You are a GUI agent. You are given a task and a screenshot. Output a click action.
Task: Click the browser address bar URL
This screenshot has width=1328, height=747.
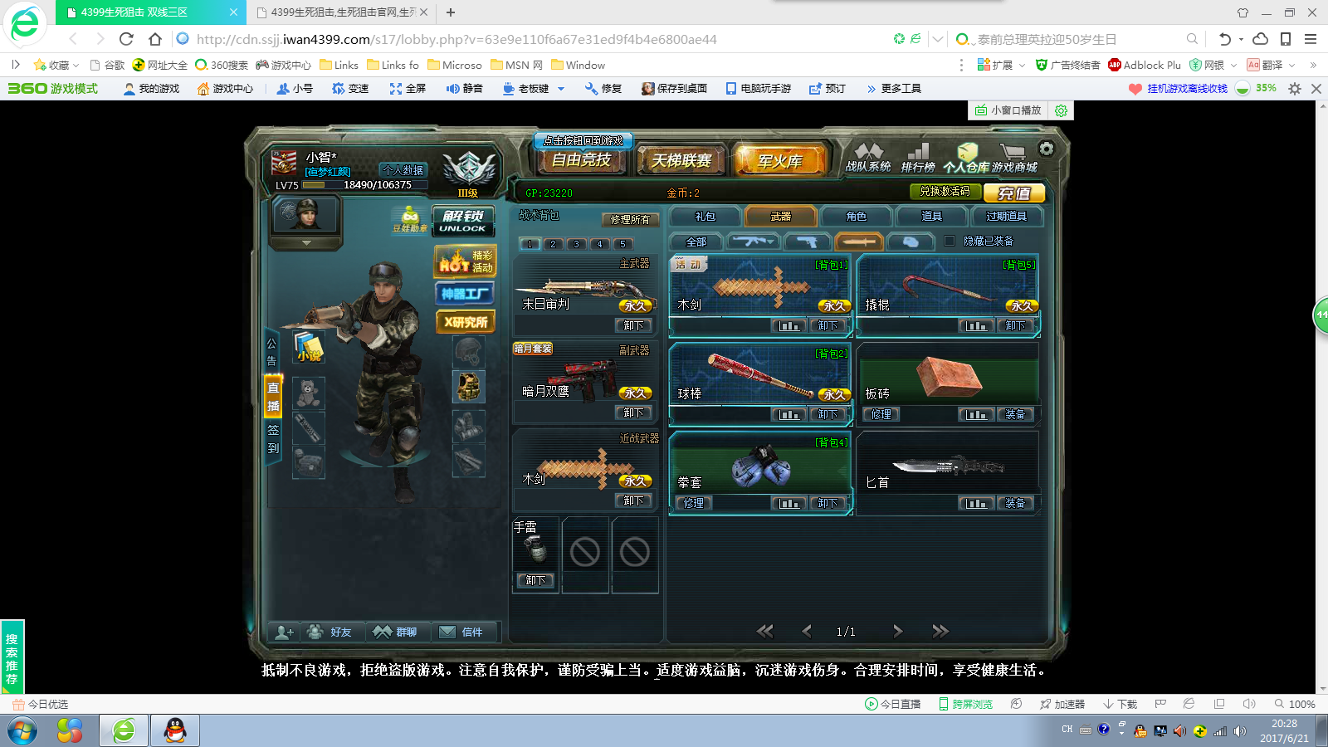(x=456, y=39)
